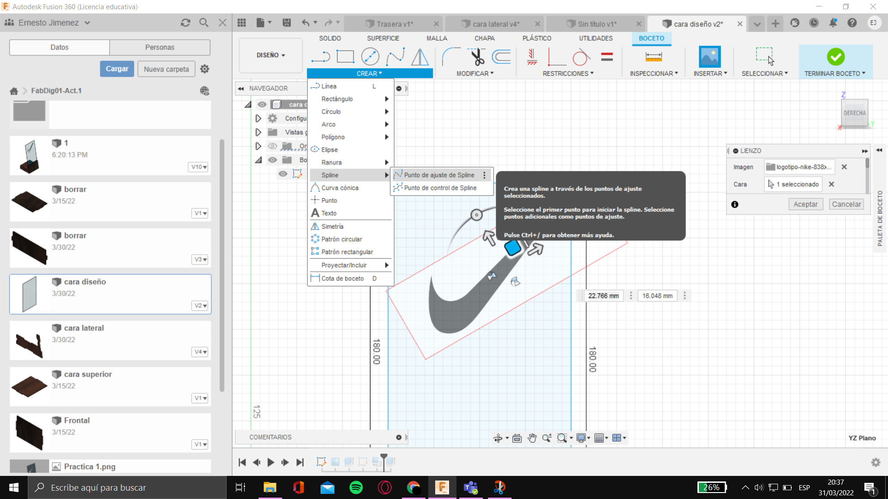Image resolution: width=888 pixels, height=499 pixels.
Task: Click the green Finish Sketch checkmark
Action: (x=836, y=57)
